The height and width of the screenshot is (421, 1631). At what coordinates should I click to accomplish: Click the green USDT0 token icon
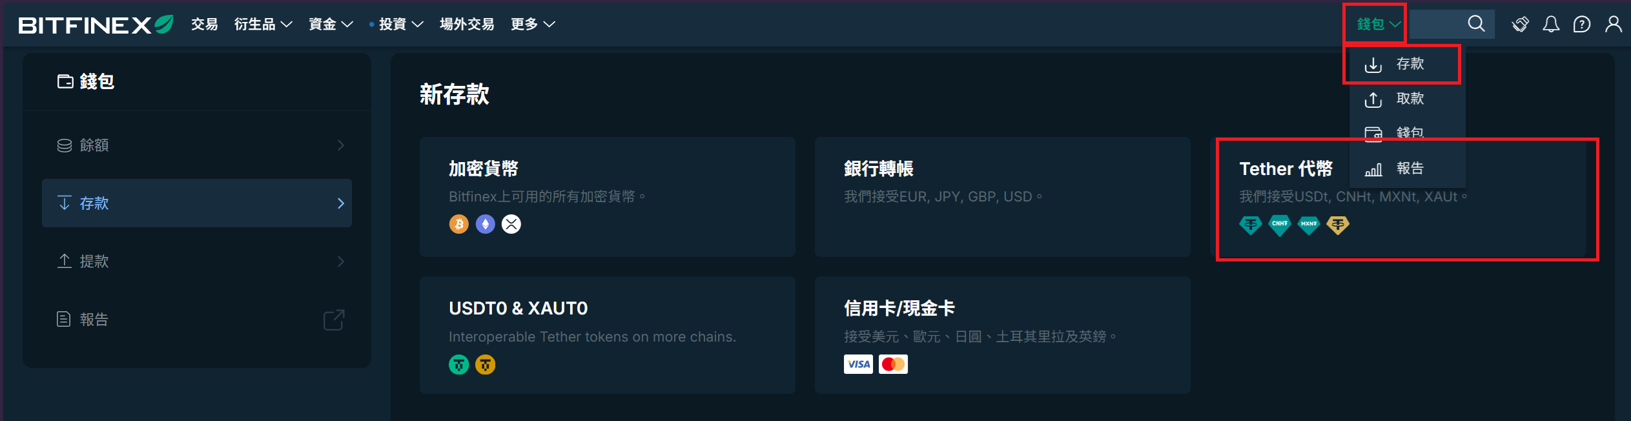(x=459, y=365)
